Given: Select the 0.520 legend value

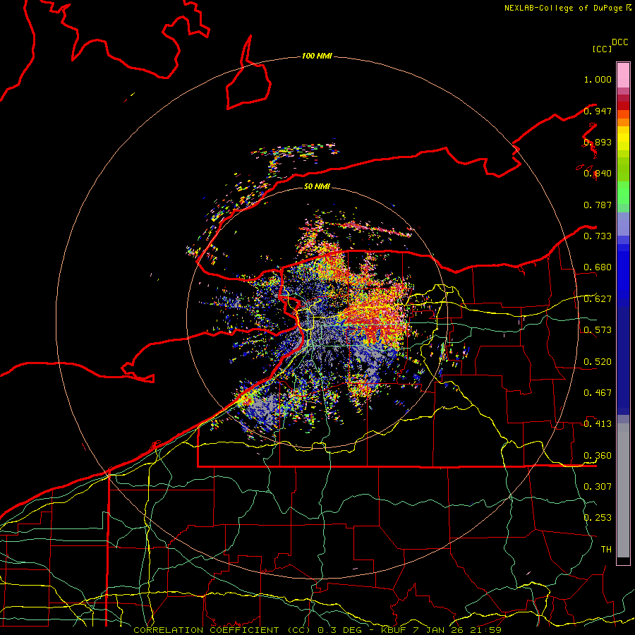Looking at the screenshot, I should pyautogui.click(x=598, y=362).
